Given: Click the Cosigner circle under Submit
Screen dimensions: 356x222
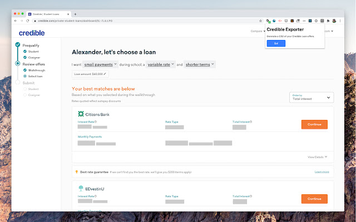Looking at the screenshot, I should point(25,95).
